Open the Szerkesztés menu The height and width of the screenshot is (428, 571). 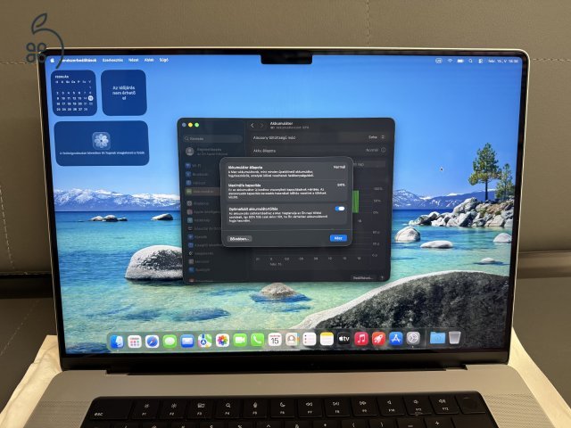(x=112, y=60)
